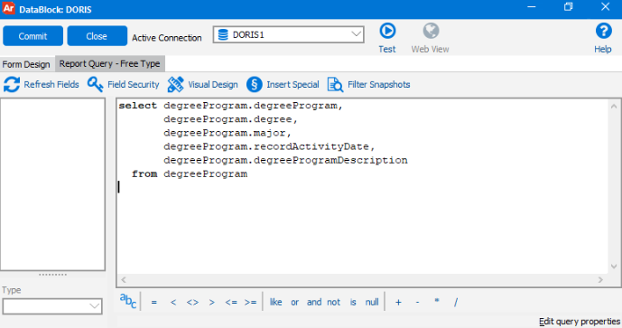Insert the 'null' keyword
622x328 pixels.
click(372, 302)
